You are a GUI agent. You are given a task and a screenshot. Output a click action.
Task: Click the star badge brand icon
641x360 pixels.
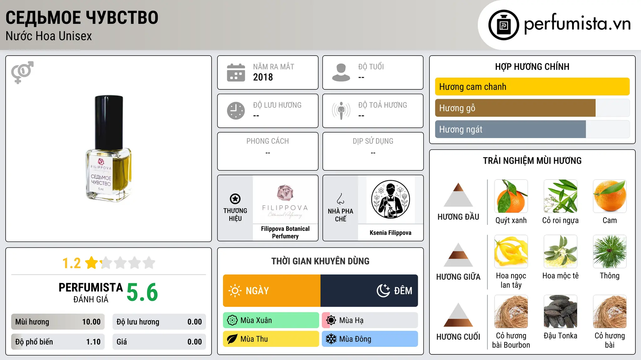pyautogui.click(x=235, y=199)
